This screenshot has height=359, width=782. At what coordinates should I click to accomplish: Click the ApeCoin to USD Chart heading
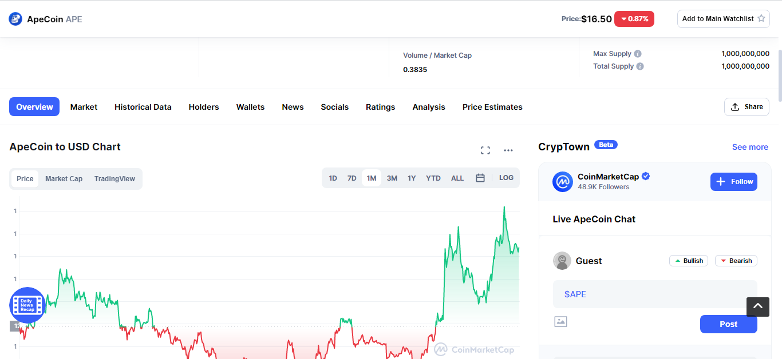tap(65, 147)
